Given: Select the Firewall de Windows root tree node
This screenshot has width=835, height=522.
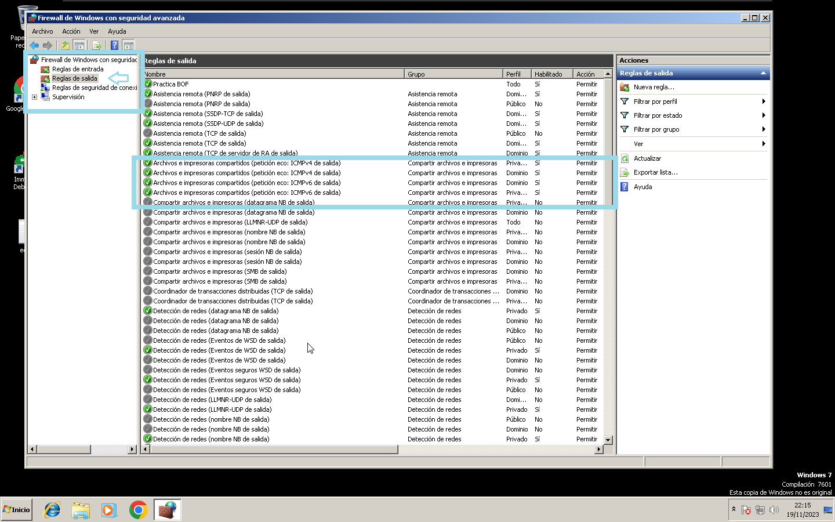Looking at the screenshot, I should click(89, 60).
